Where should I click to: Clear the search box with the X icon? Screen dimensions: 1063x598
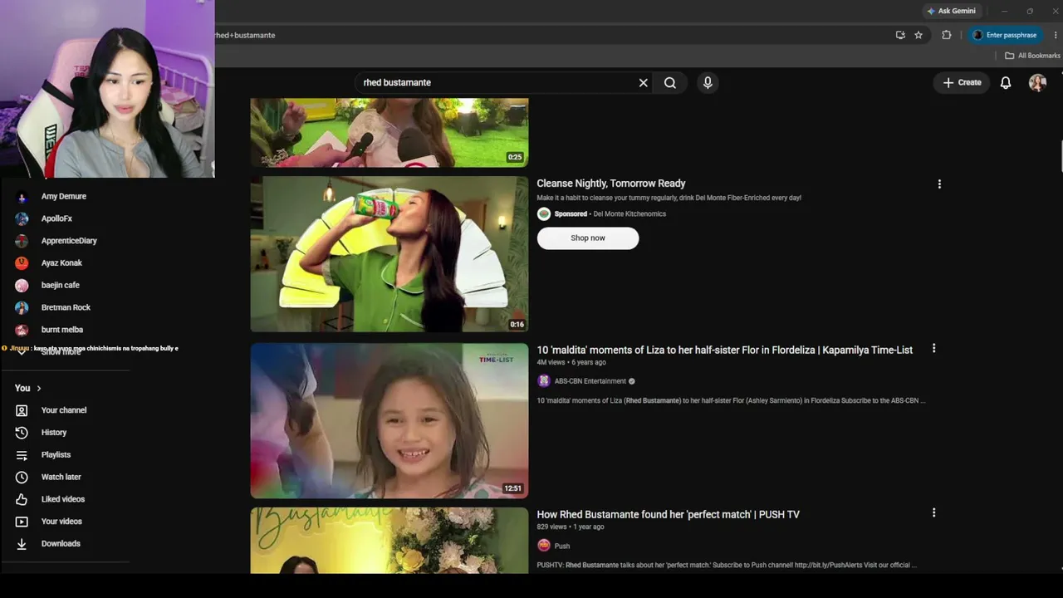coord(643,83)
